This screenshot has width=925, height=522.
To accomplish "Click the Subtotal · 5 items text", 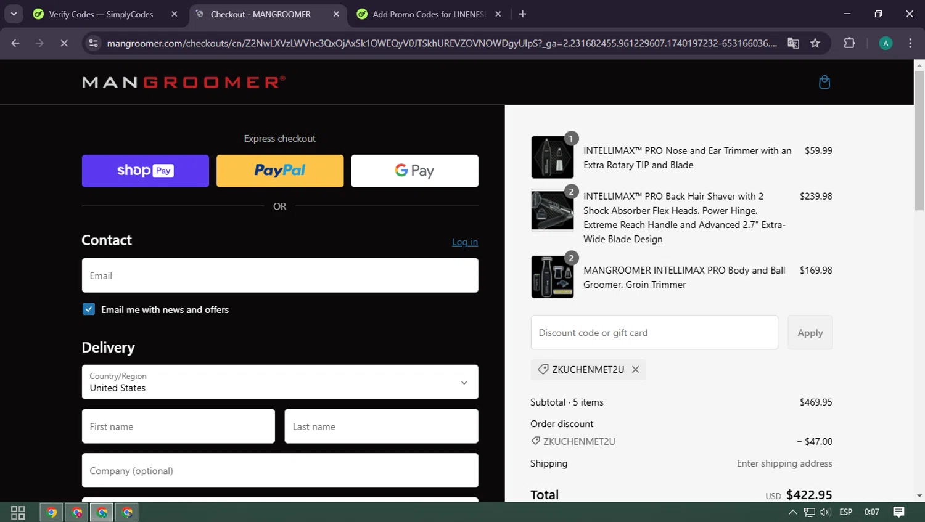I will [567, 402].
